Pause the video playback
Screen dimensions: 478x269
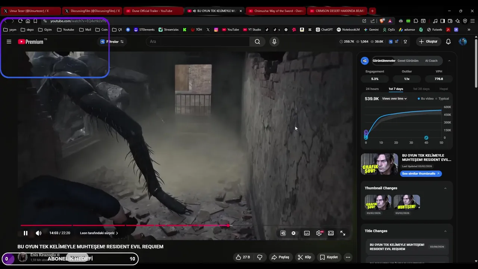pos(25,233)
